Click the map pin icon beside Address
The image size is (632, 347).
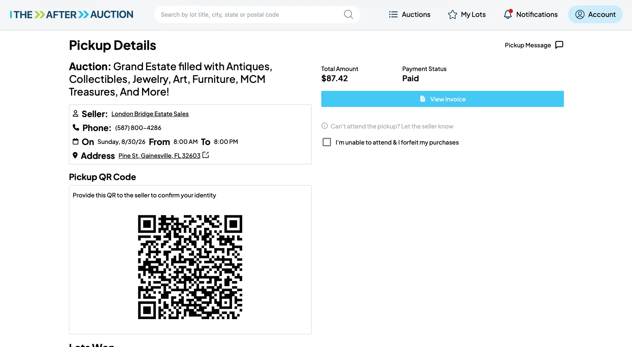pos(75,155)
